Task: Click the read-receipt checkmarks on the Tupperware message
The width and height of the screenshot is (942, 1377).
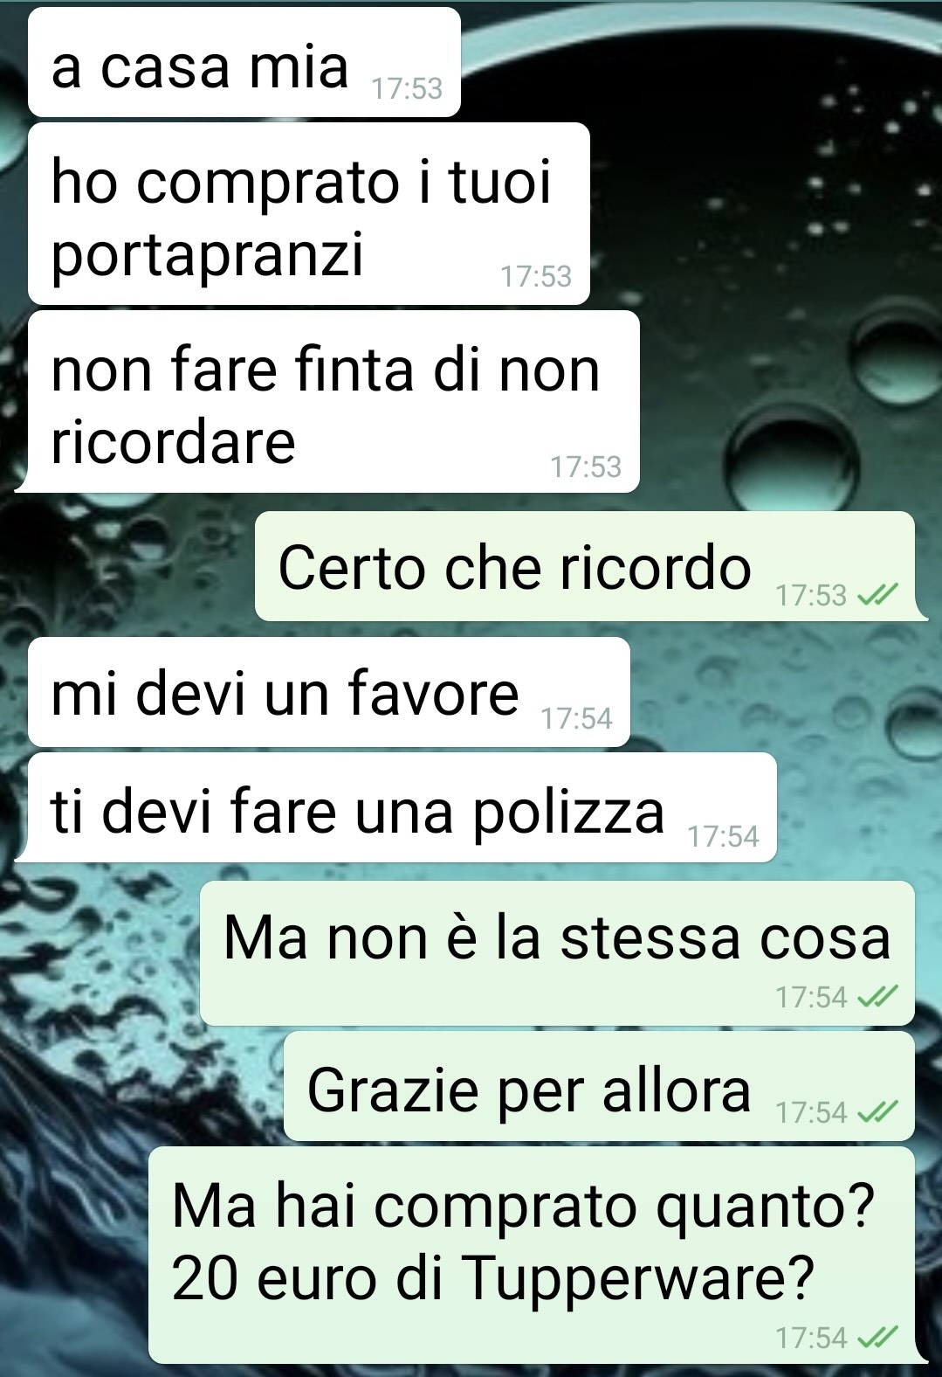Action: (x=877, y=1338)
